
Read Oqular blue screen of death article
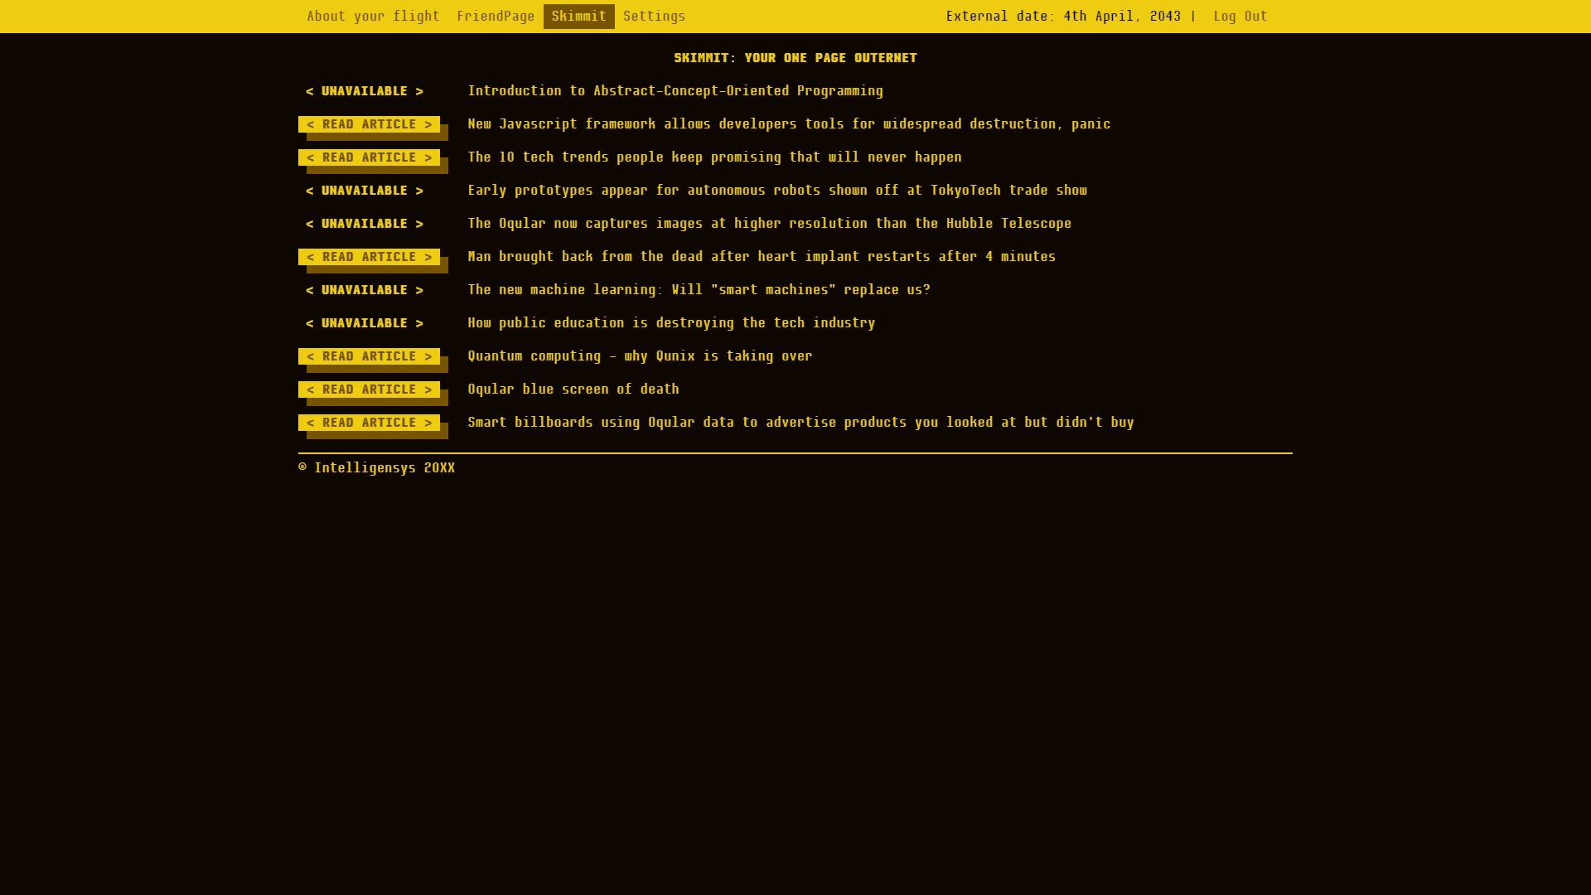(x=370, y=389)
